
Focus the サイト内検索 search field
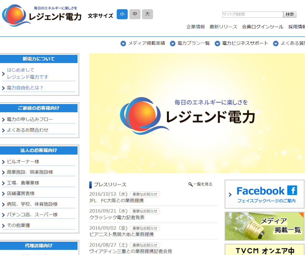(x=253, y=14)
